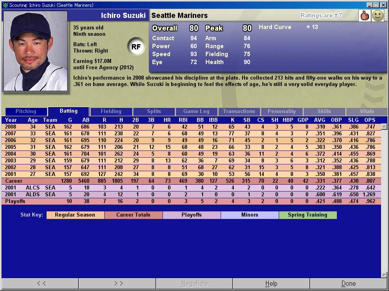Click the SB column header
This screenshot has height=291, width=389.
pos(246,120)
